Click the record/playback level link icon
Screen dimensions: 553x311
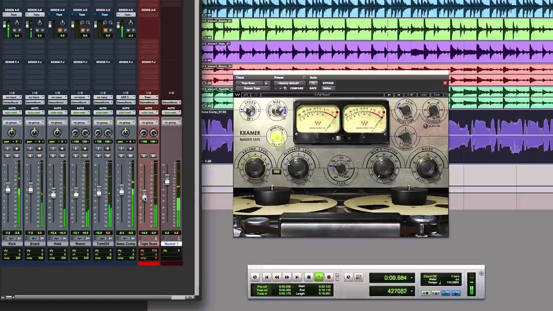point(276,171)
